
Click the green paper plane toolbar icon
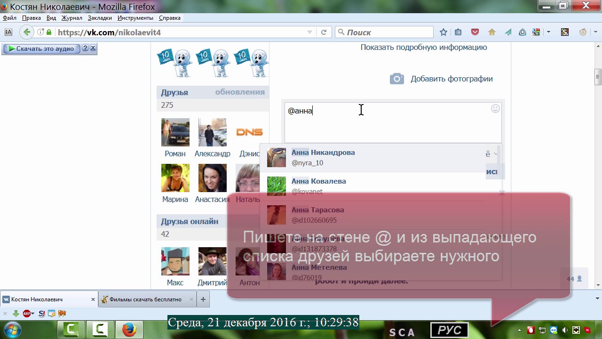click(x=508, y=32)
